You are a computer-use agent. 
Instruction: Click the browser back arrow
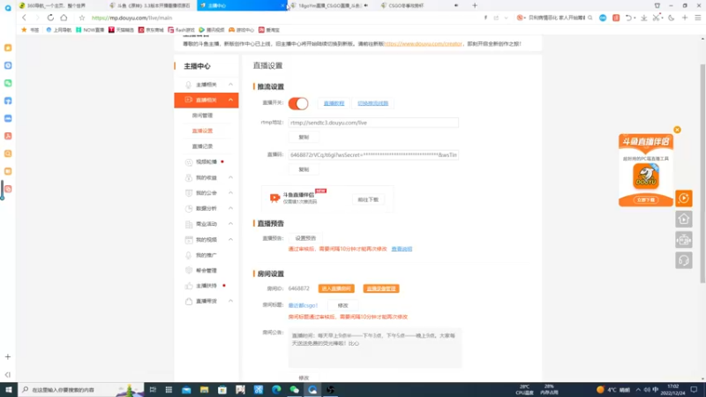click(x=24, y=18)
